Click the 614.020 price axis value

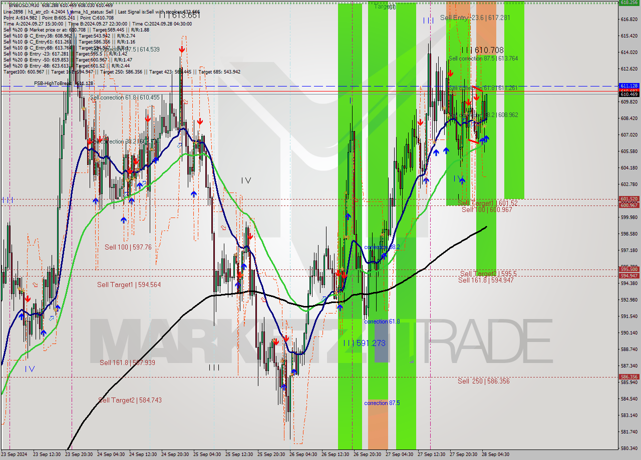click(x=629, y=52)
